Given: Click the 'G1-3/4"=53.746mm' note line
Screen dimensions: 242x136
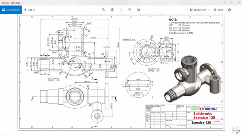Looking at the screenshot, I should click(179, 28).
